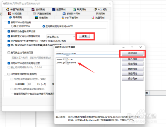166x127 pixels.
Task: Toggle 启用WWW访问历史网址记录 checkbox
Action: click(x=9, y=63)
